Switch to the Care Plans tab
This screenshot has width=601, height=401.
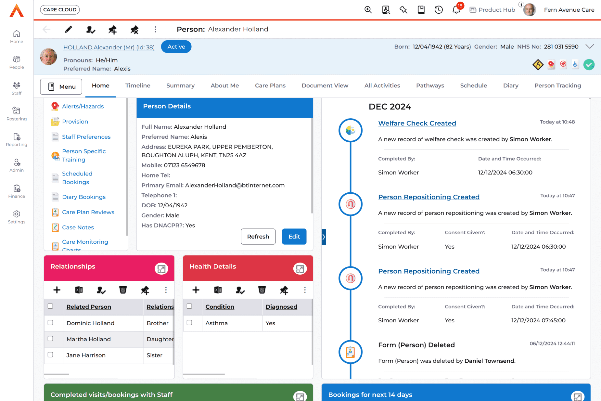[270, 85]
